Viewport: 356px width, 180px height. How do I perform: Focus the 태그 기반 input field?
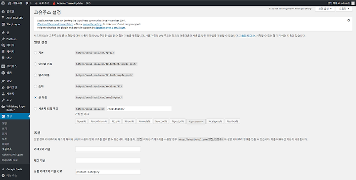(108, 161)
